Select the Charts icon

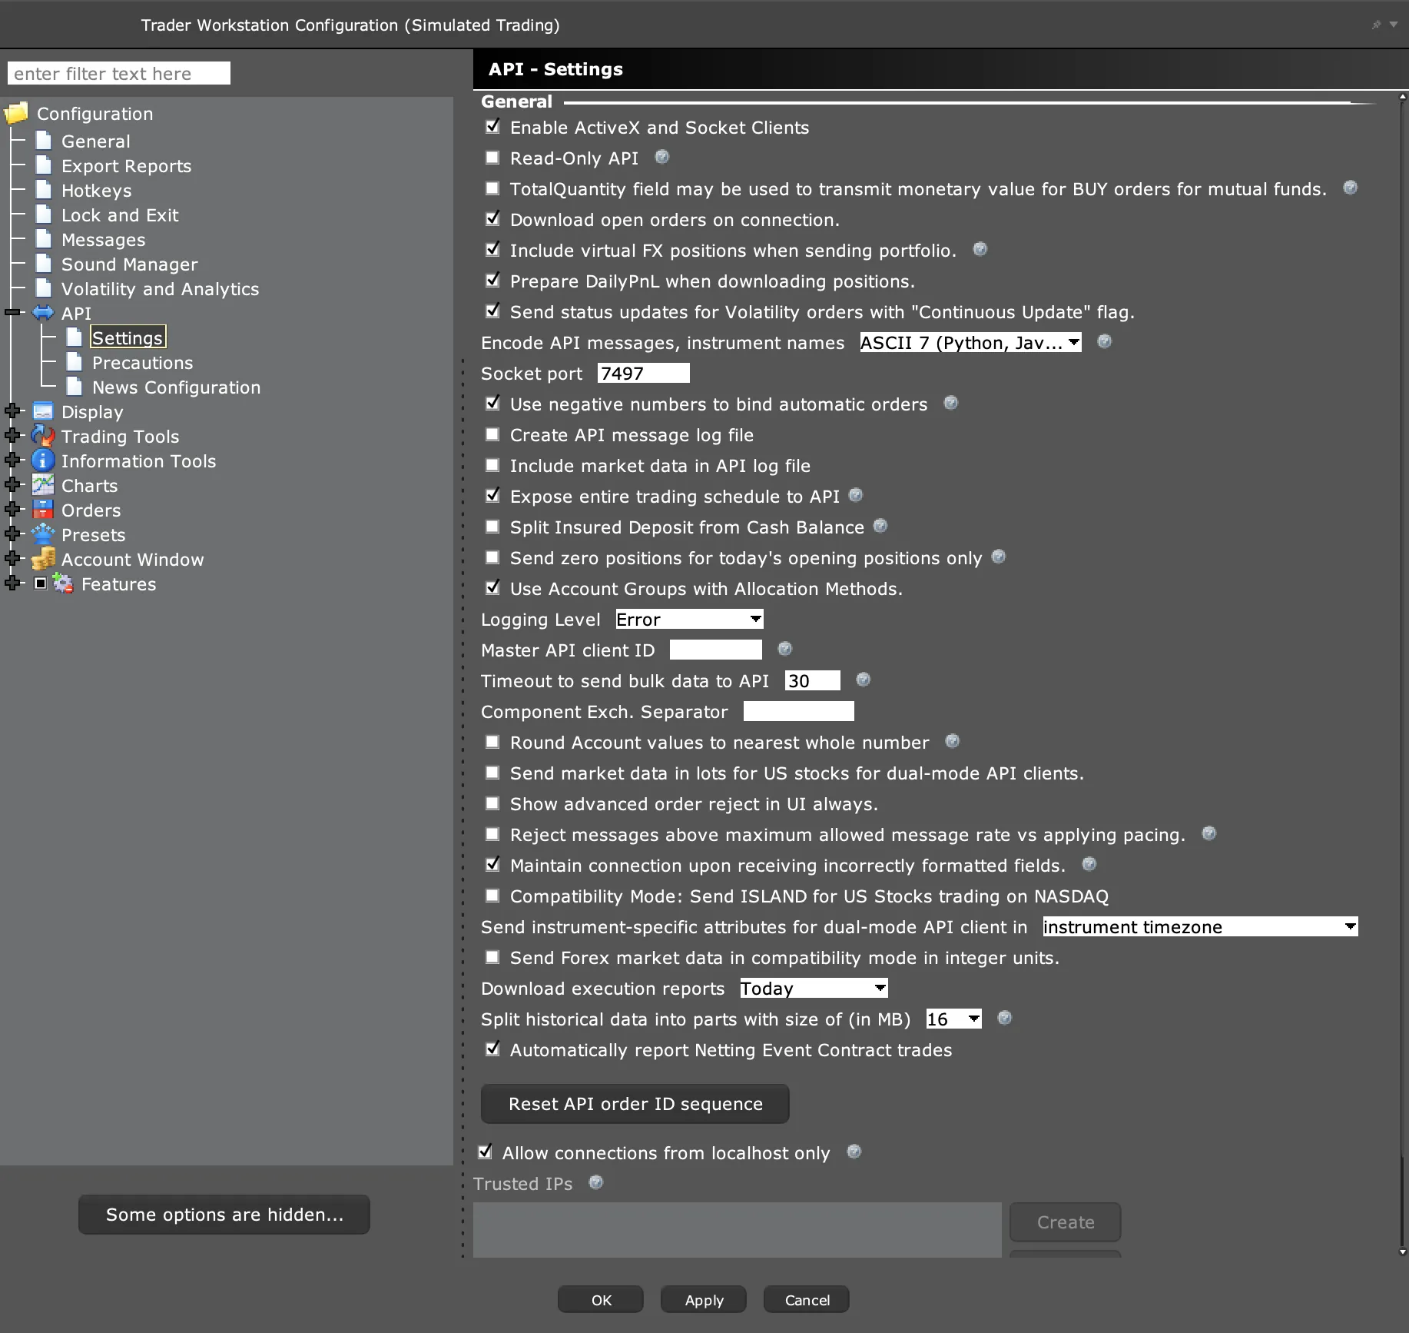(x=43, y=485)
